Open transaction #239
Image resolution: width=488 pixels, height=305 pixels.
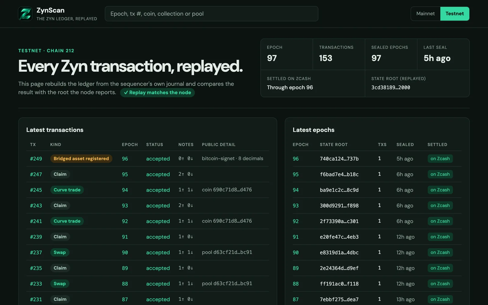click(x=36, y=237)
